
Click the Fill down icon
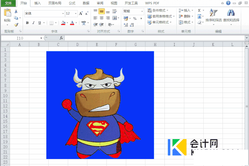(199, 16)
